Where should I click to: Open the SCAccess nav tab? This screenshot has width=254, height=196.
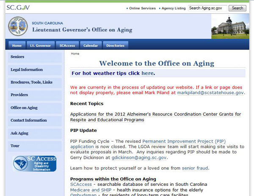click(67, 45)
